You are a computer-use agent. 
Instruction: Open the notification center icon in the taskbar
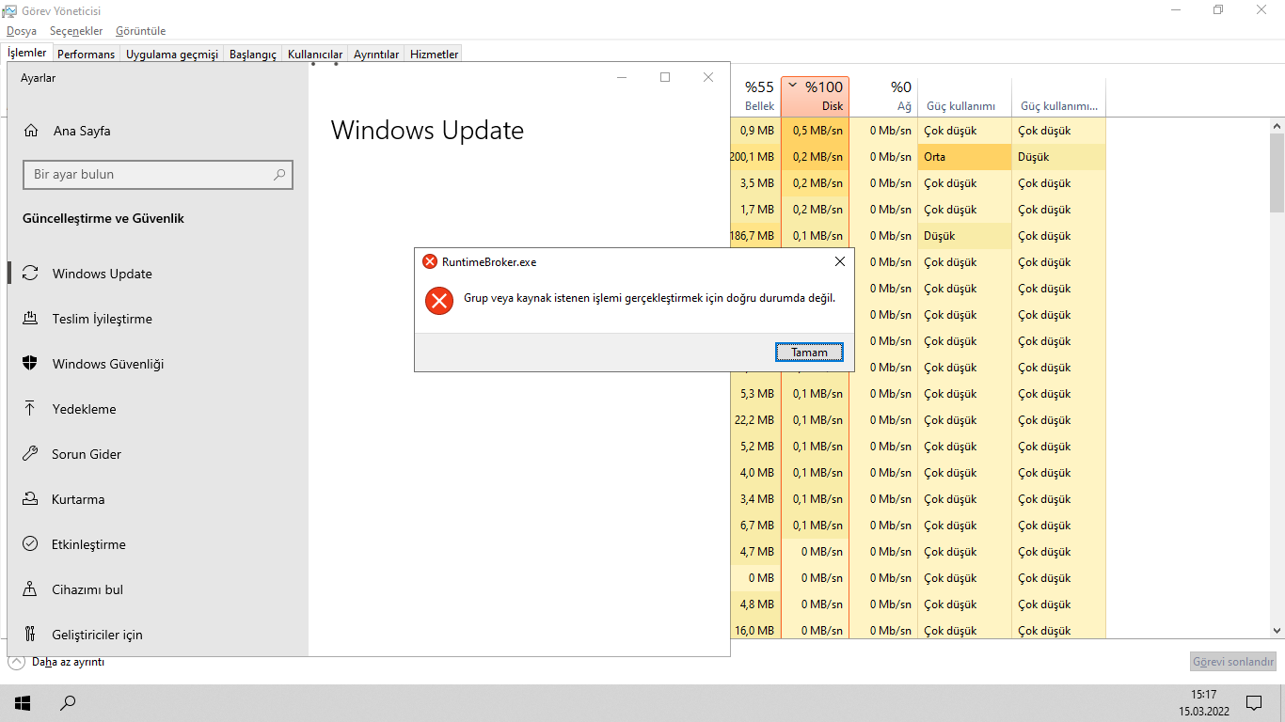click(x=1254, y=702)
